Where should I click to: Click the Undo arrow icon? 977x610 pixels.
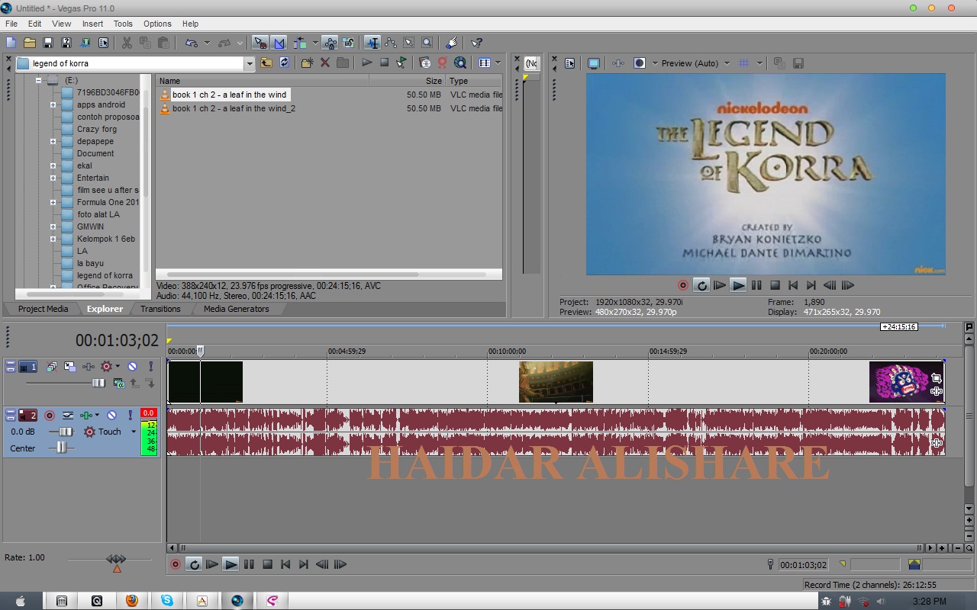tap(192, 43)
